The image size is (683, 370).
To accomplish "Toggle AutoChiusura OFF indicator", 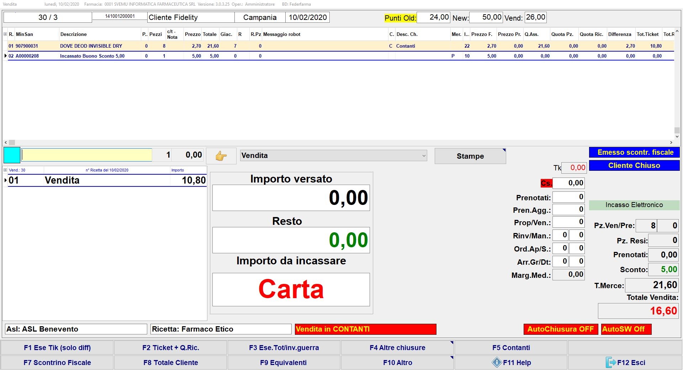I will pyautogui.click(x=560, y=329).
